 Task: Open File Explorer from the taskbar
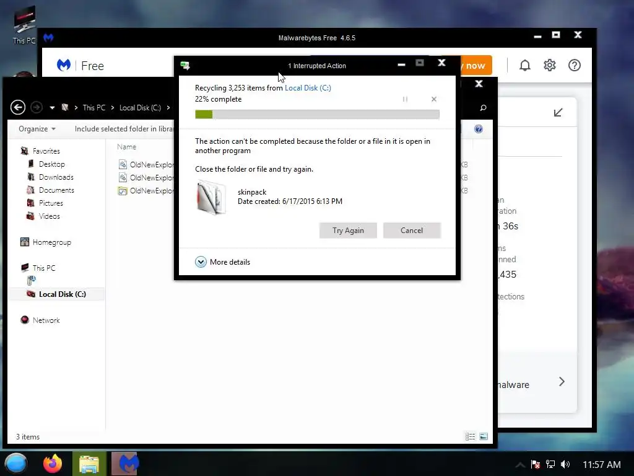pos(89,464)
